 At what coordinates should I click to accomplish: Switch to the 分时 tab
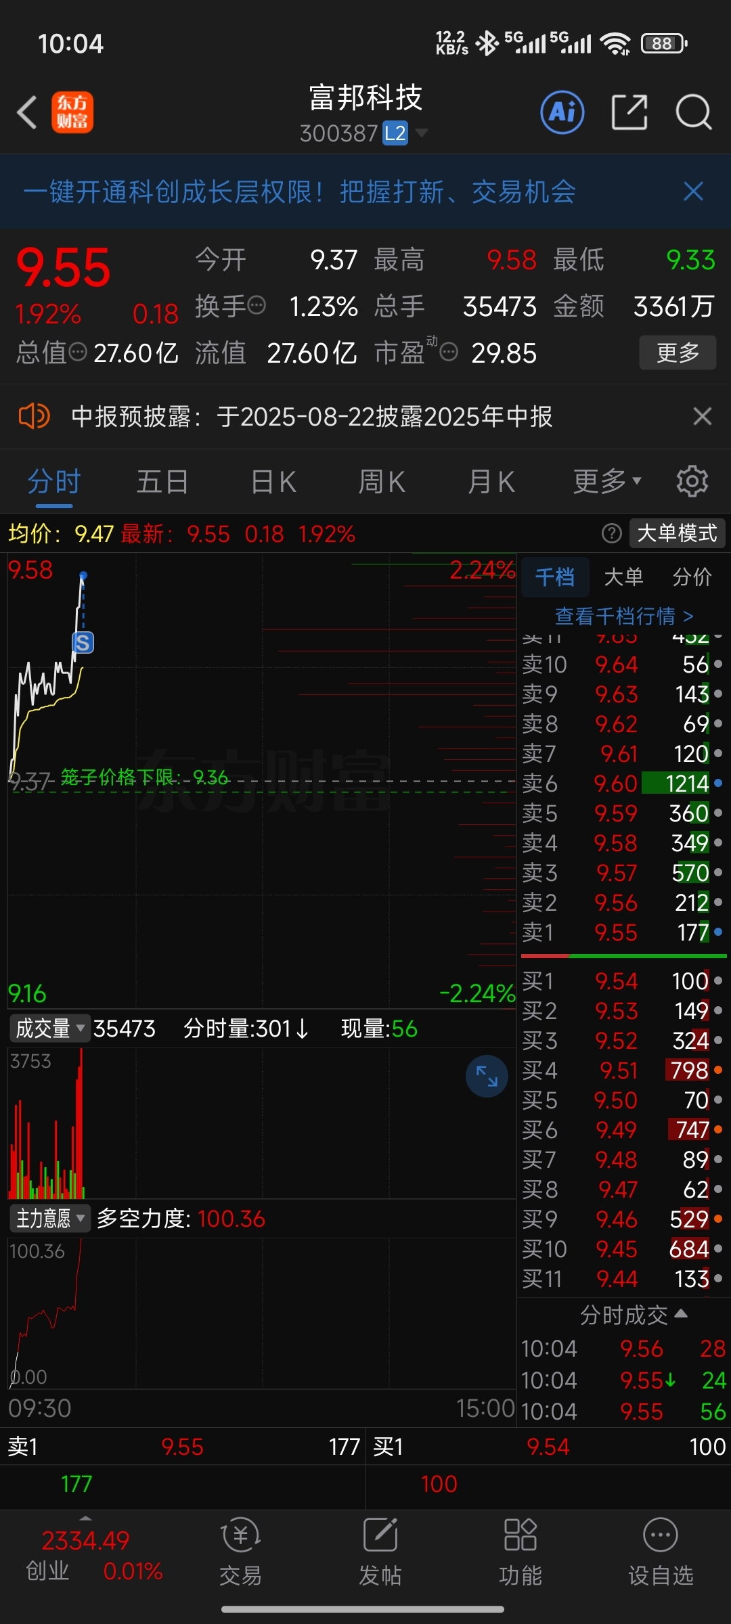point(54,482)
